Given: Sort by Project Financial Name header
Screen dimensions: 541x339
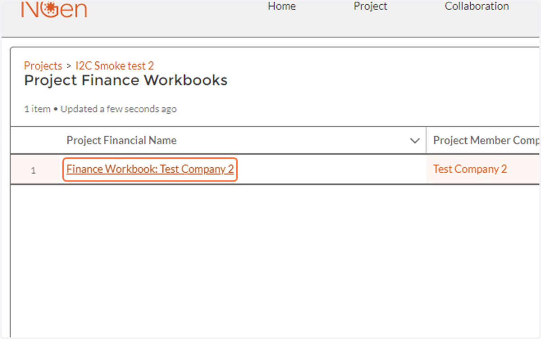Looking at the screenshot, I should pyautogui.click(x=122, y=140).
